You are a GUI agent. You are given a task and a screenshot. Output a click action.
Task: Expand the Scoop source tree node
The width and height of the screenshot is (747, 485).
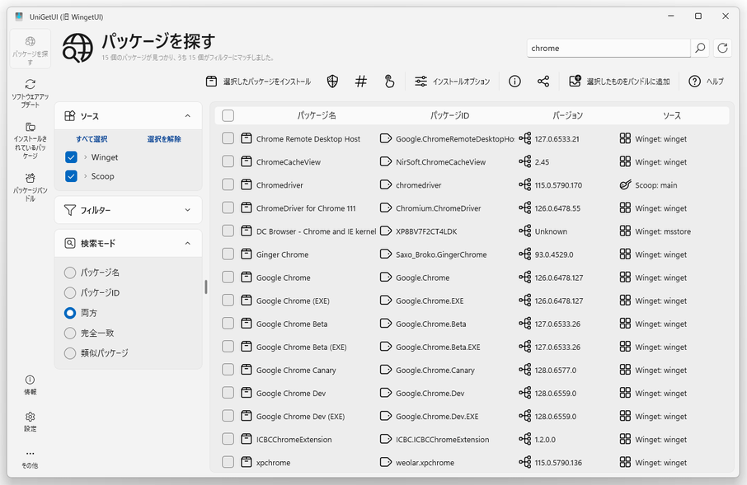pyautogui.click(x=85, y=176)
